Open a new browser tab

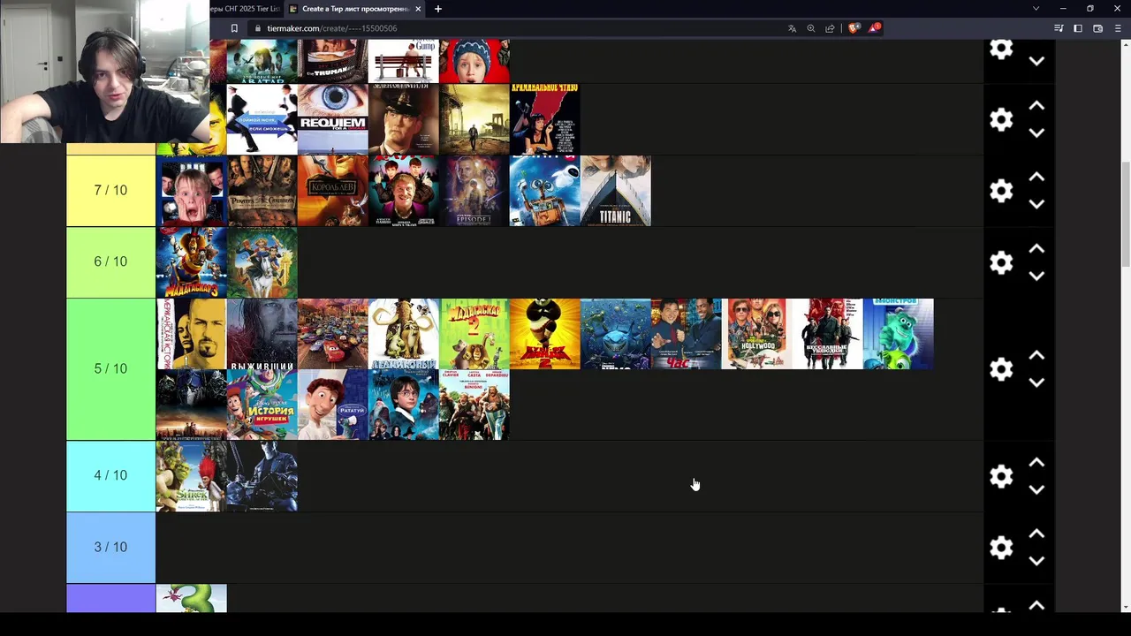(438, 9)
